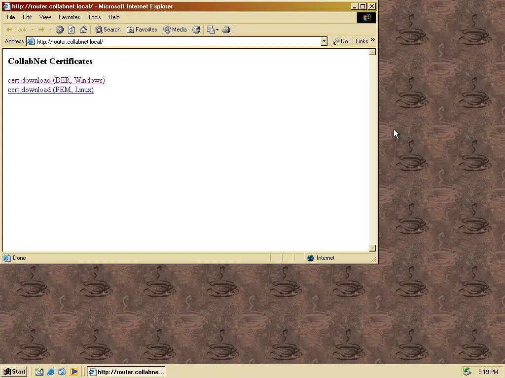Maximize the Internet Explorer window
The height and width of the screenshot is (378, 505).
click(x=362, y=6)
